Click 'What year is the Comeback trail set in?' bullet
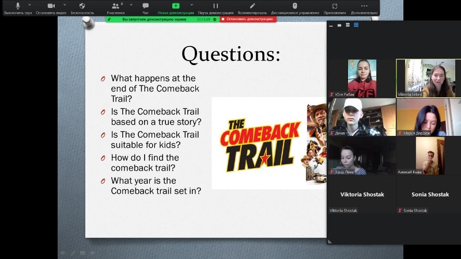 [156, 185]
